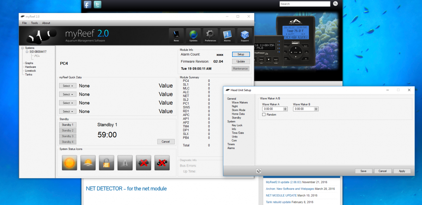
Task: Select Key Lock in setup tree
Action: (x=237, y=125)
